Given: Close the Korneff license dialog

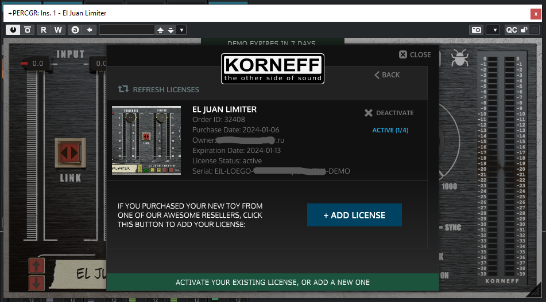Looking at the screenshot, I should [x=415, y=54].
